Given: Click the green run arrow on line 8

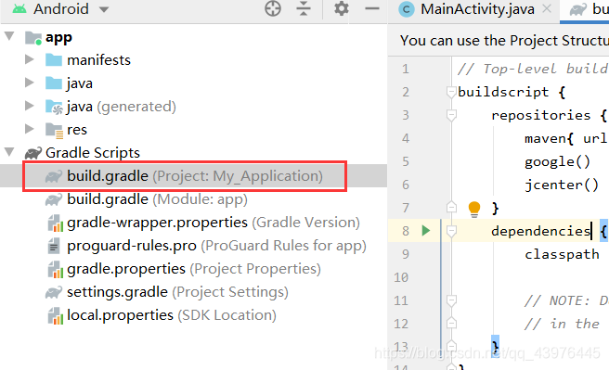Looking at the screenshot, I should pos(426,230).
